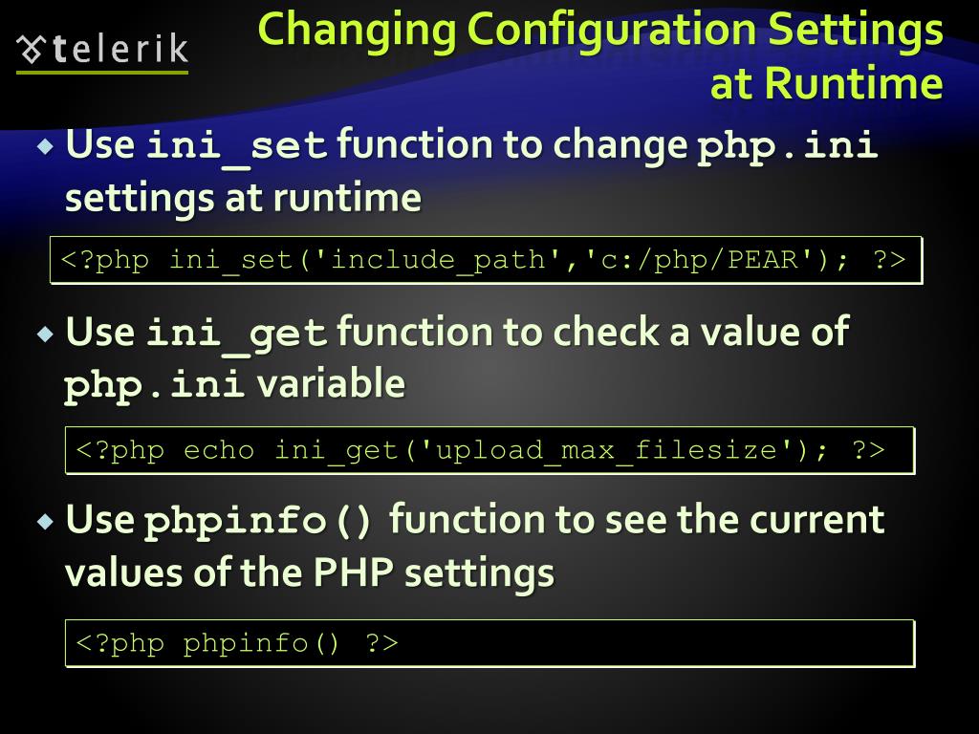The height and width of the screenshot is (734, 979).
Task: Click the diamond bullet beside 'Use phpinfo()'
Action: [x=46, y=521]
